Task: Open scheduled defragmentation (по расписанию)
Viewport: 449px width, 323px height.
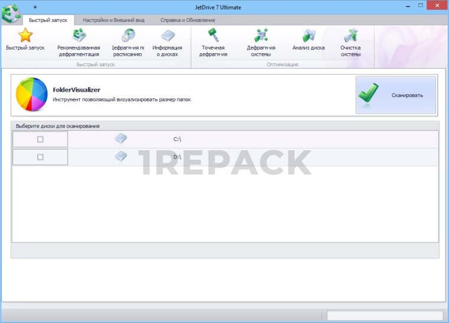Action: coord(128,36)
